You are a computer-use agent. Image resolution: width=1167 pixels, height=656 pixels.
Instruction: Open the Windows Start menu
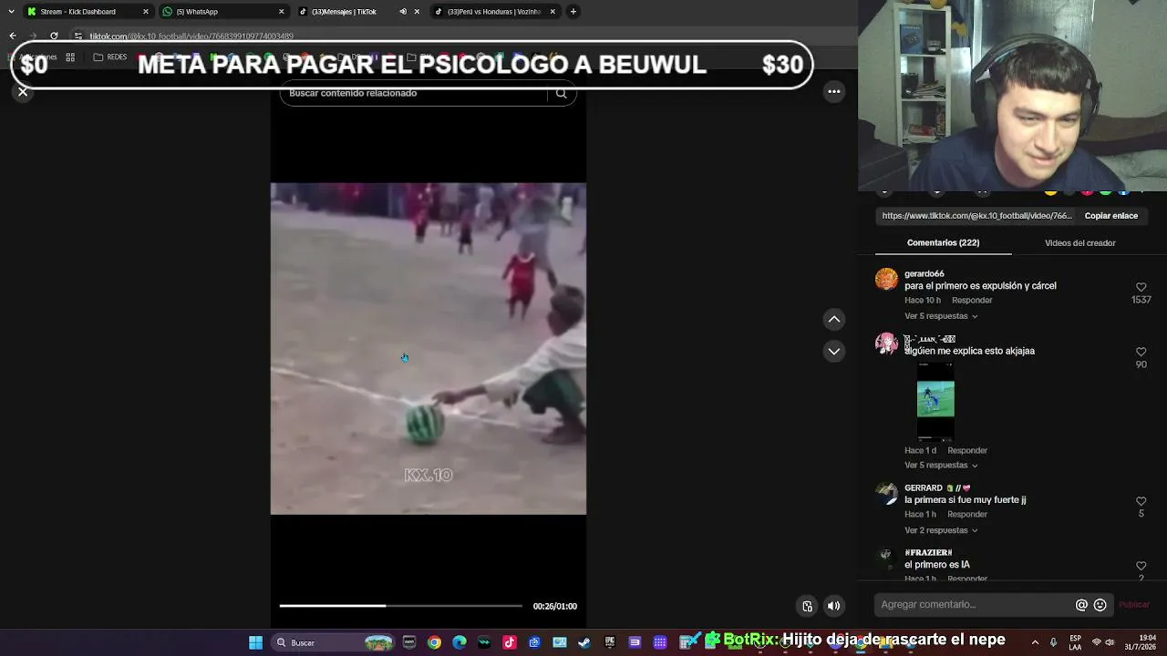coord(255,642)
